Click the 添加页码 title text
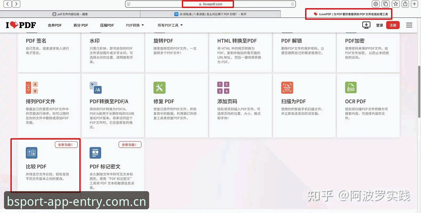The width and height of the screenshot is (421, 213). click(227, 101)
